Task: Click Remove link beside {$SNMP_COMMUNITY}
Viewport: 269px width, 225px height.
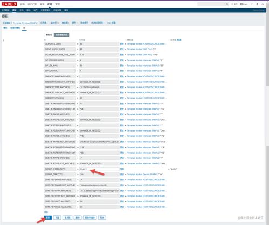Action: click(x=122, y=169)
